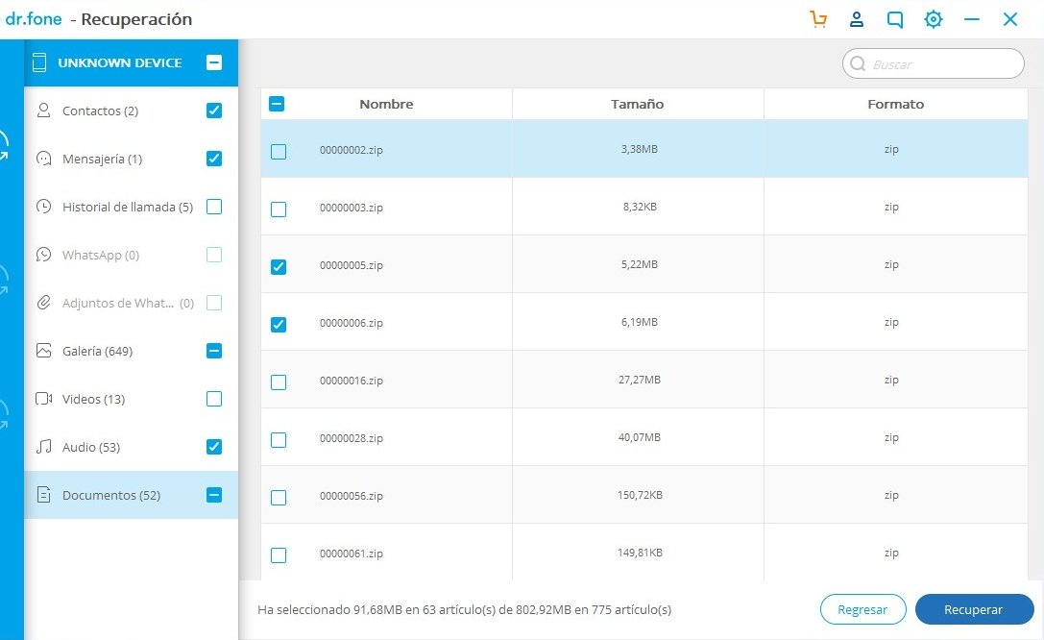The image size is (1044, 640).
Task: Select file name 00000061.zip
Action: tap(351, 554)
